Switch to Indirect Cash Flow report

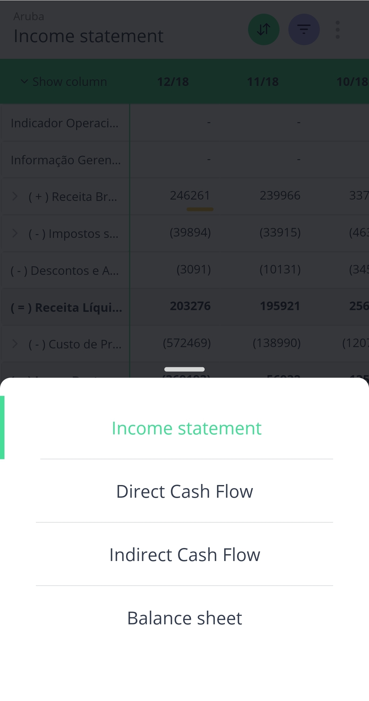point(184,555)
